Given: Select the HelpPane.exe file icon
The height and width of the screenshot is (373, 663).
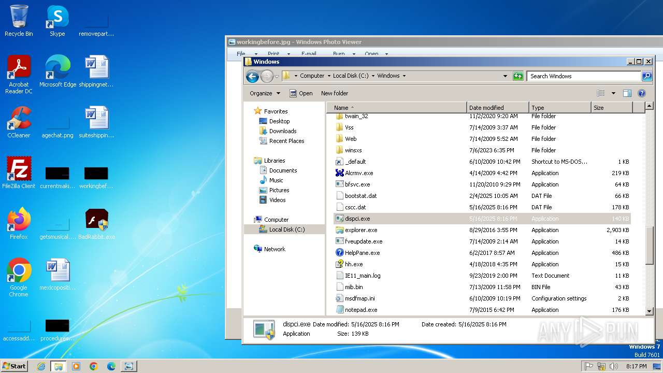Looking at the screenshot, I should pyautogui.click(x=340, y=253).
